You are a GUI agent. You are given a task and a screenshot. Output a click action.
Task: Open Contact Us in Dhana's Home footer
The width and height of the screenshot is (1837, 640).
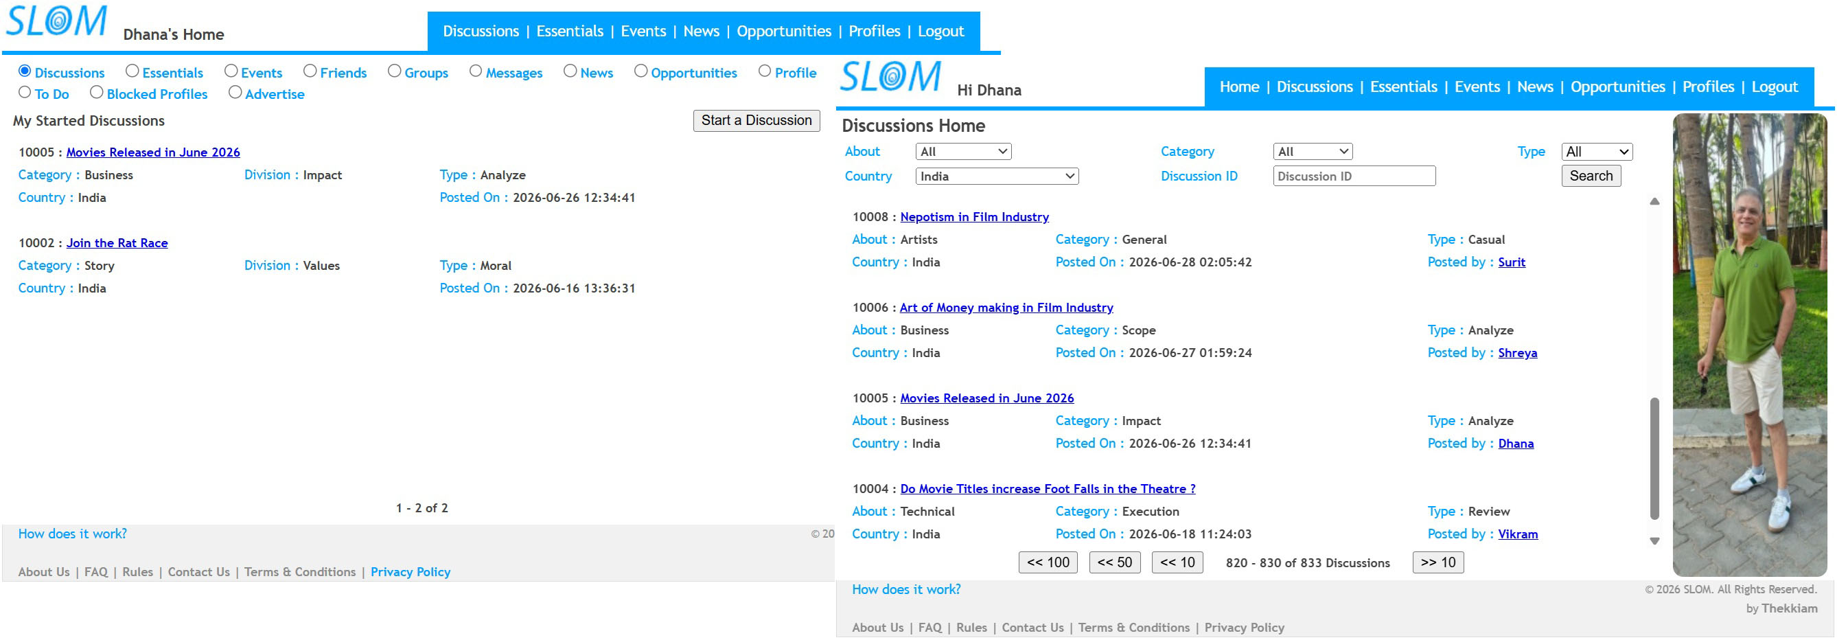199,572
